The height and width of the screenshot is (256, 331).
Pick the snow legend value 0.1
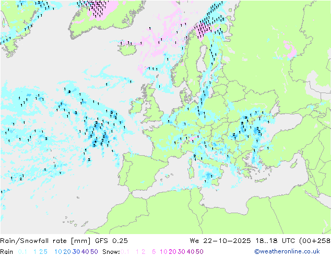(125, 252)
